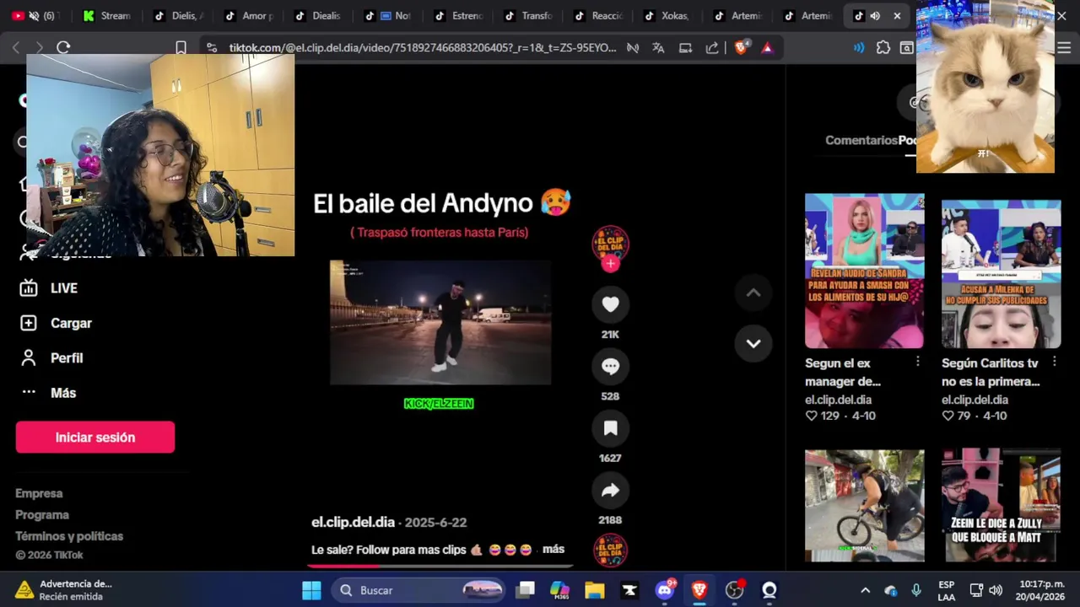Open Términos y políticas link

click(x=69, y=536)
